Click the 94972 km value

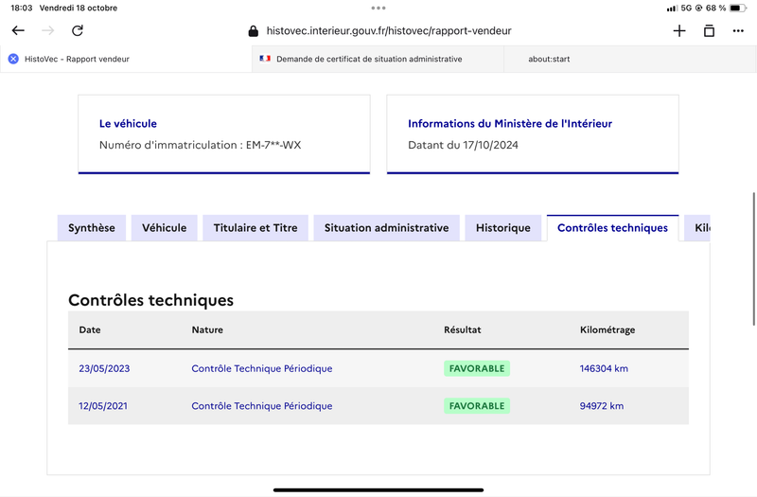[602, 406]
